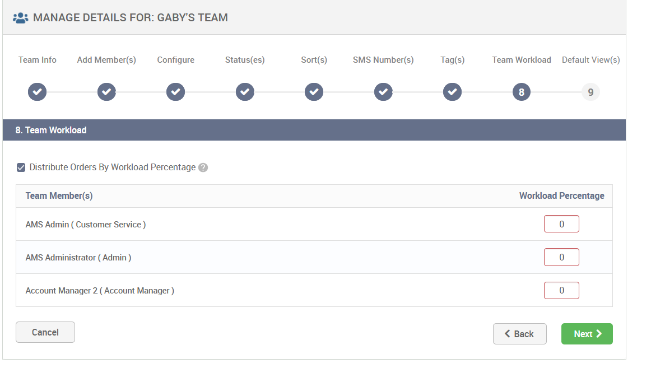Image resolution: width=651 pixels, height=382 pixels.
Task: Click the Back button
Action: coord(519,333)
